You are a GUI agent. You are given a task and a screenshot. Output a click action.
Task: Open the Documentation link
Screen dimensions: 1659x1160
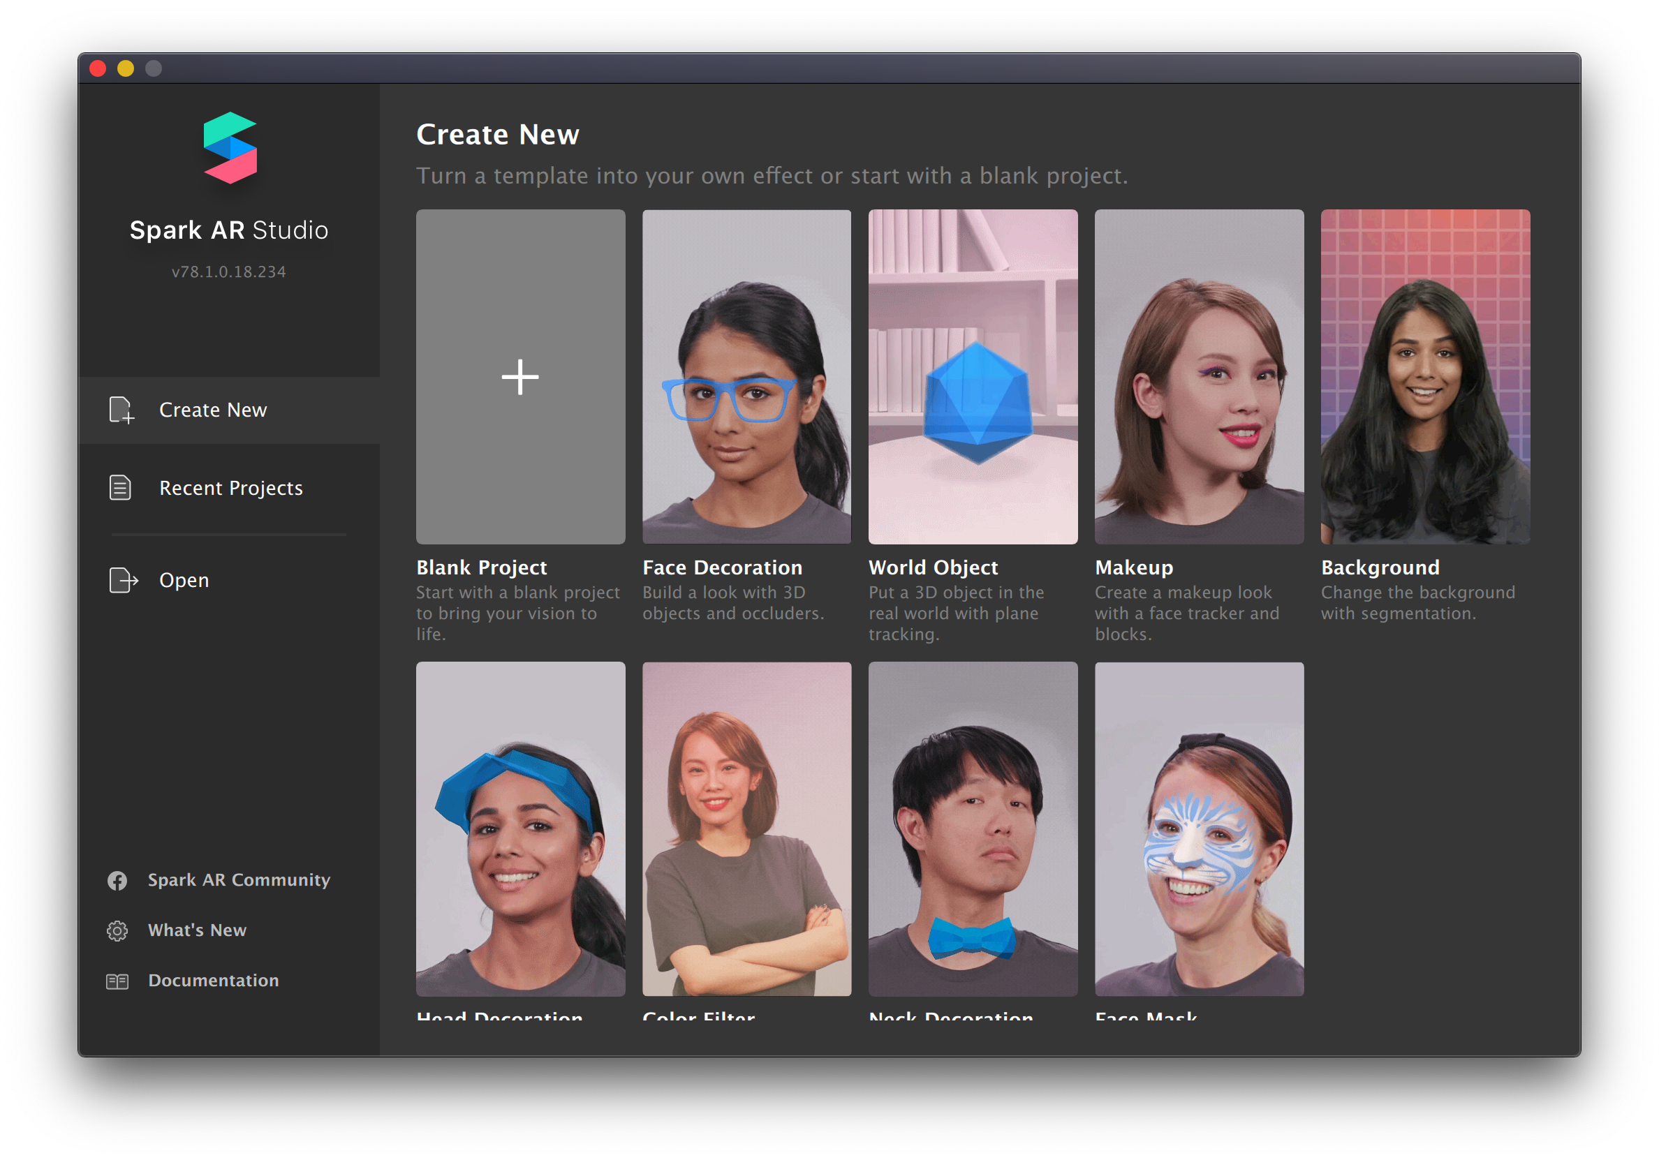[213, 980]
